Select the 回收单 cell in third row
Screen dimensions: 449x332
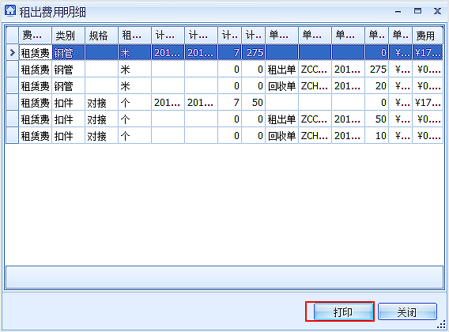(x=281, y=86)
